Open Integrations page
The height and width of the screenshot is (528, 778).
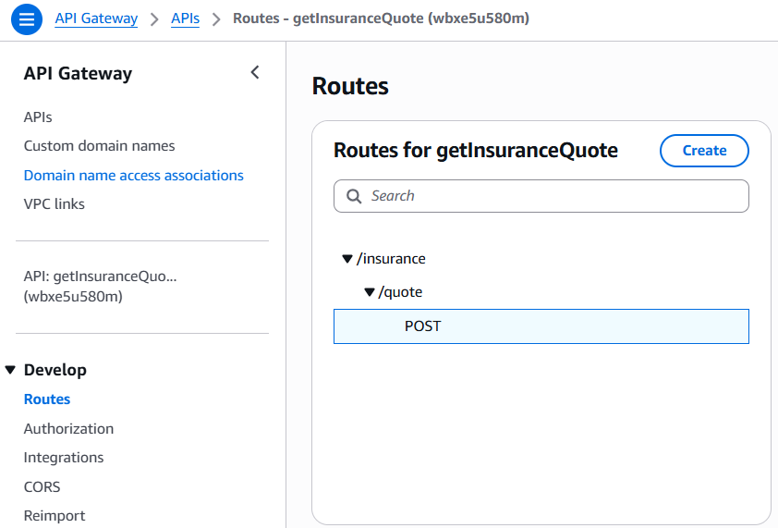coord(64,458)
